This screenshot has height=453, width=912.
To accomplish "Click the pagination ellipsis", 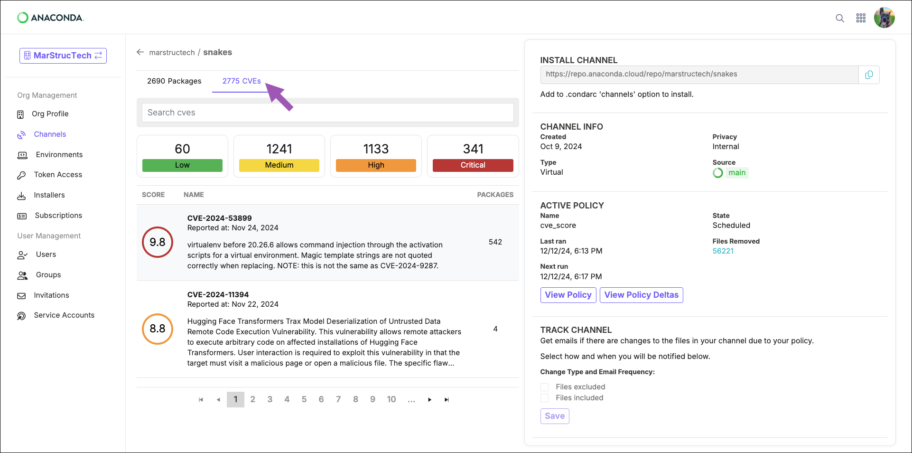I will [x=411, y=400].
